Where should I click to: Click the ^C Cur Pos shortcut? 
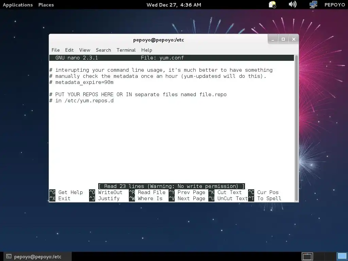coord(263,192)
